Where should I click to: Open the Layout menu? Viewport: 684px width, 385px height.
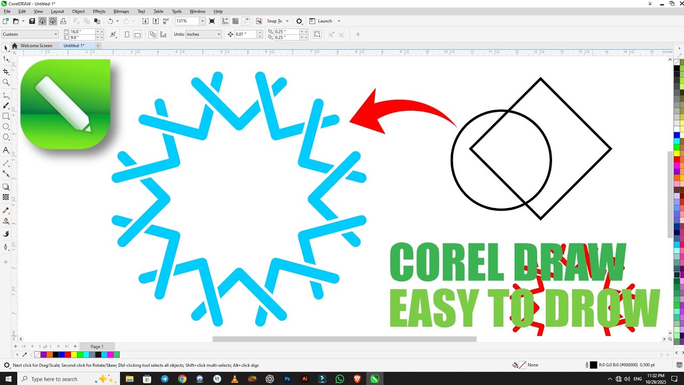pyautogui.click(x=57, y=11)
